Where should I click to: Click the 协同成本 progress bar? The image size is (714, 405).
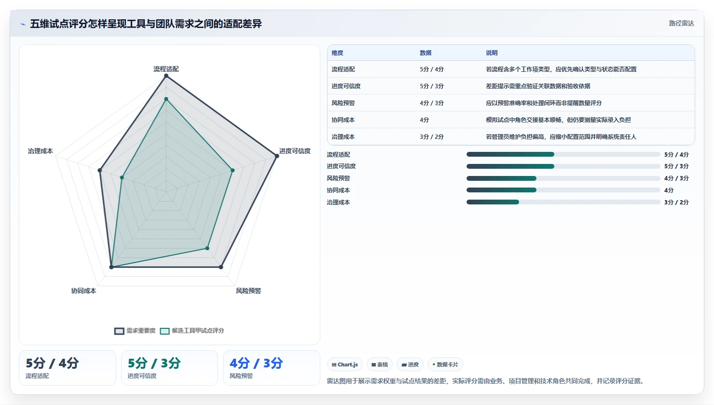[x=563, y=190]
